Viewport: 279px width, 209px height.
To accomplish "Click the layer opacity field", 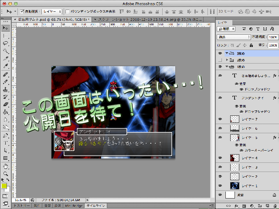I will (272, 37).
